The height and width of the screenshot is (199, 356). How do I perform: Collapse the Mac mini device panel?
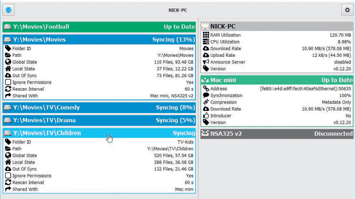click(277, 80)
